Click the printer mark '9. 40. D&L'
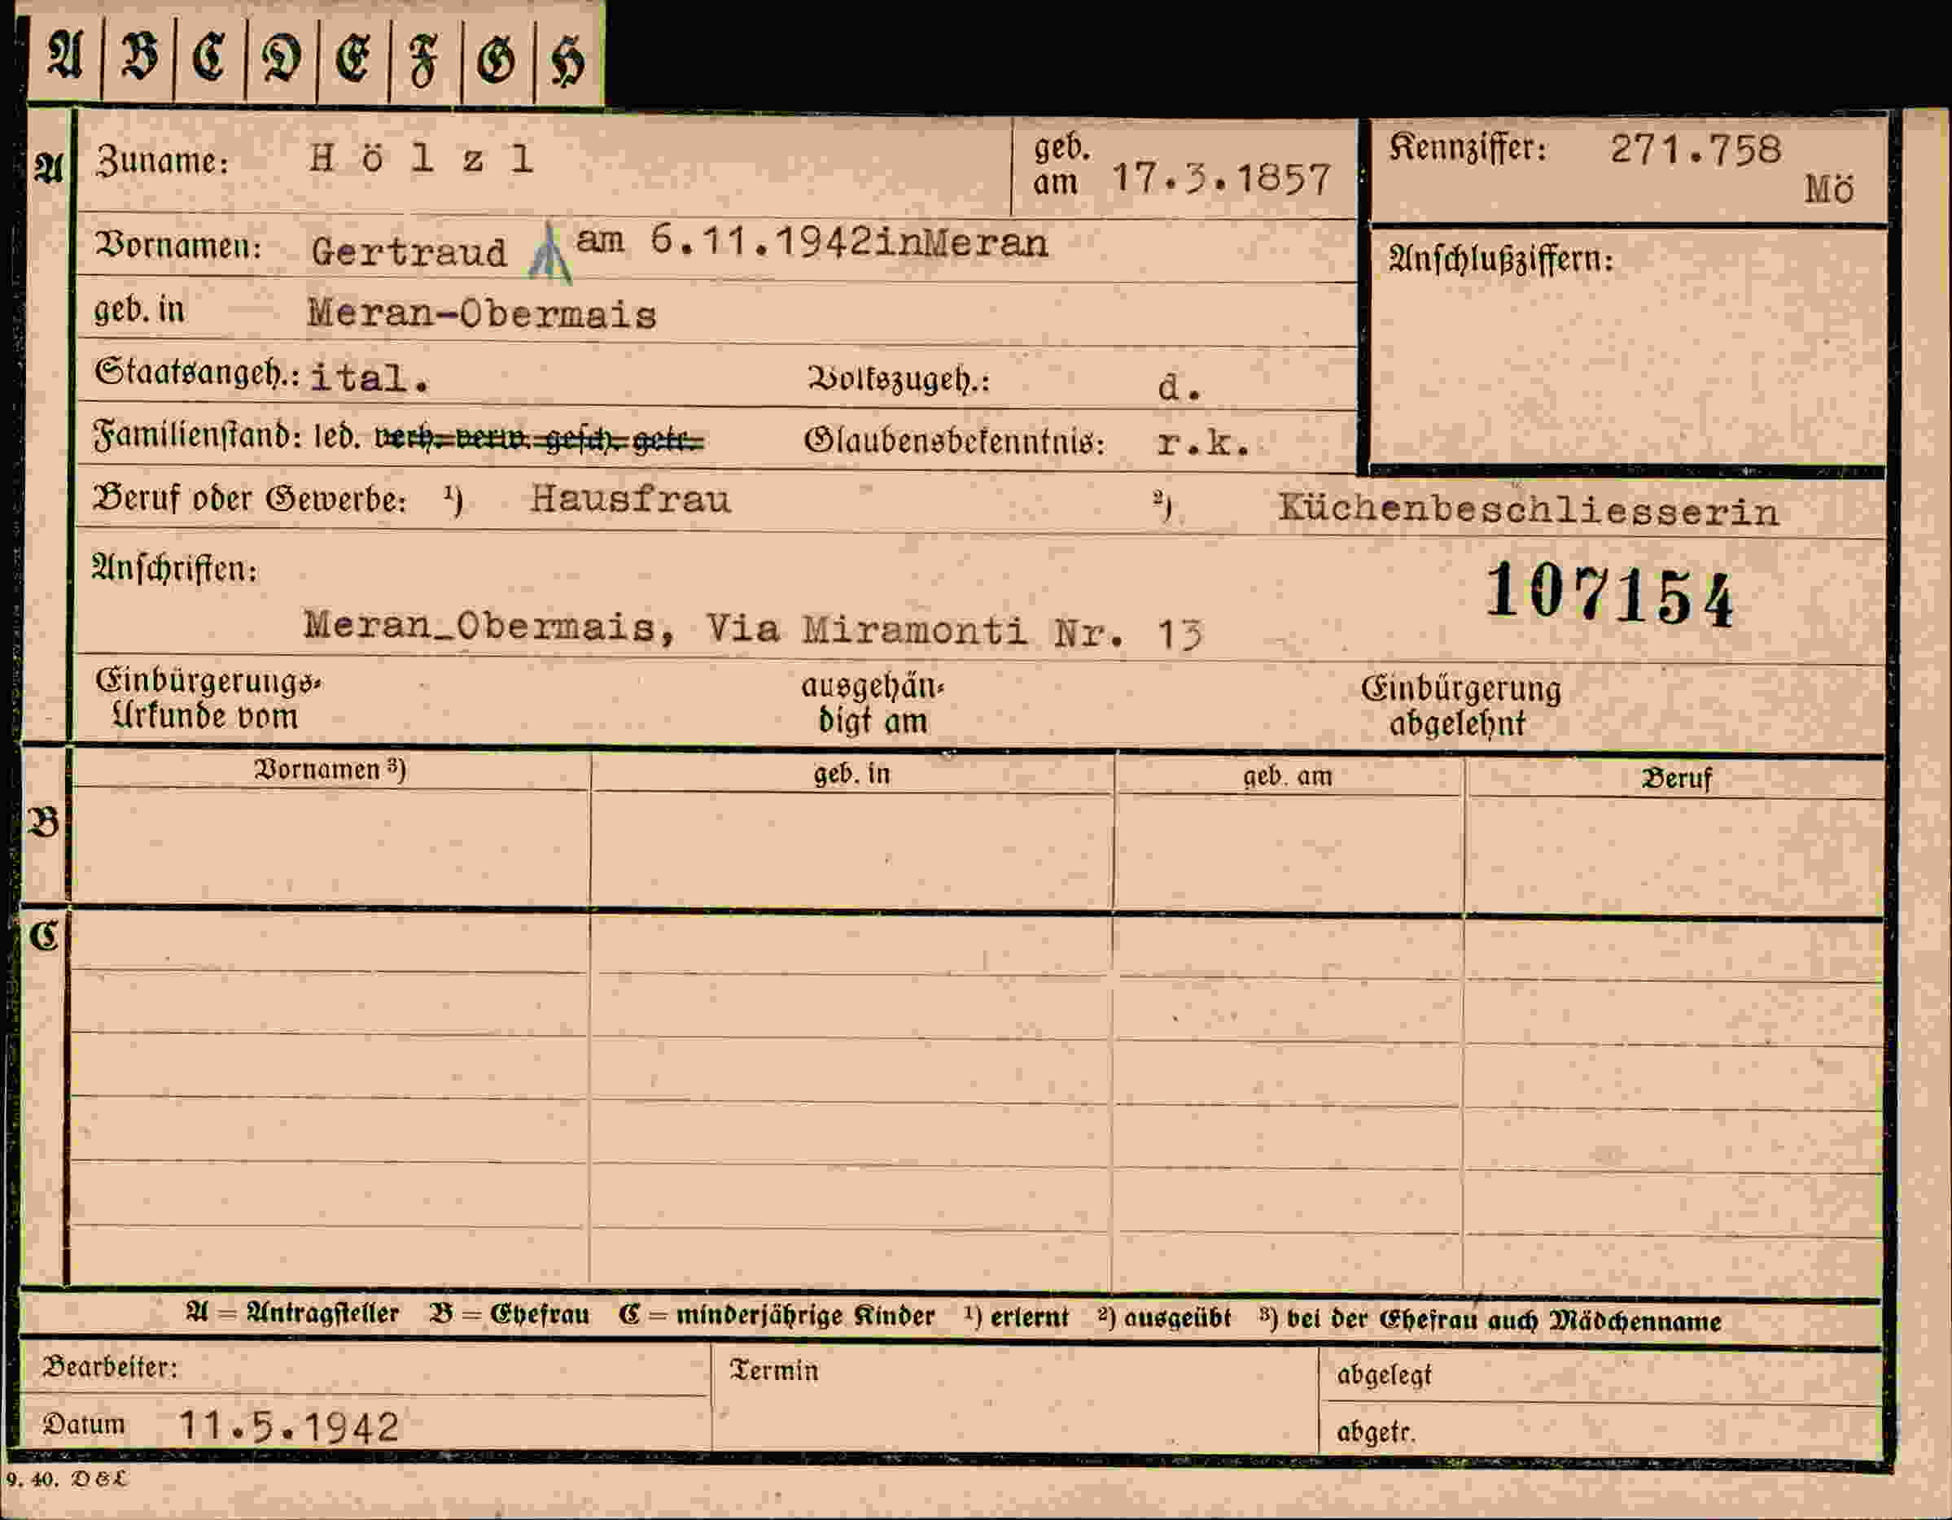 (x=67, y=1479)
